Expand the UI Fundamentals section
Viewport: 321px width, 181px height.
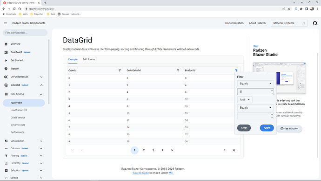pos(41,77)
